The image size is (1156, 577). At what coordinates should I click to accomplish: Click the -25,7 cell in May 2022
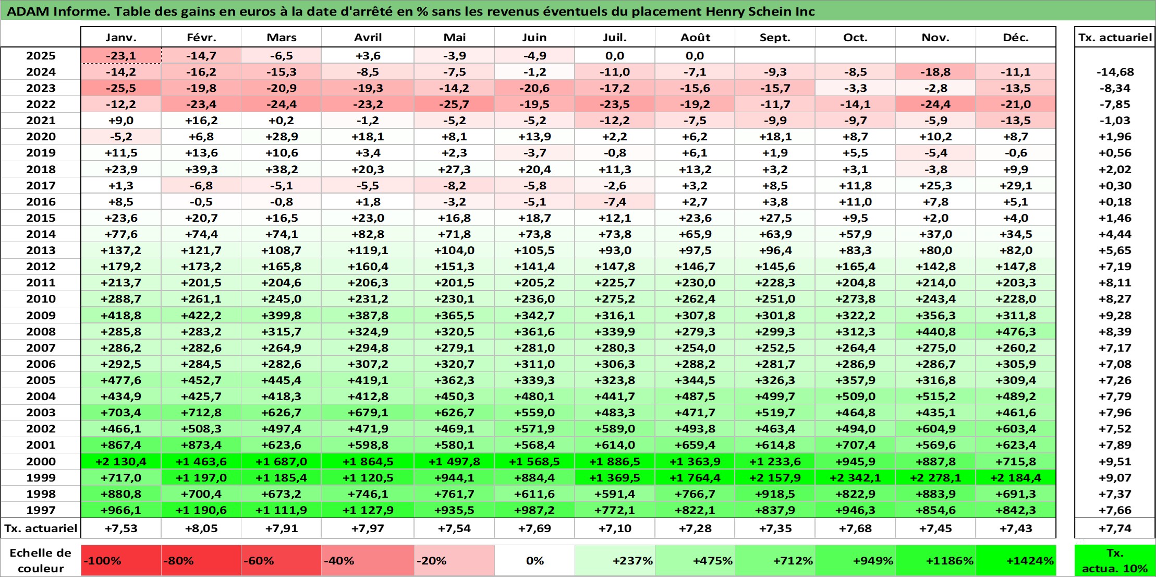coord(455,104)
